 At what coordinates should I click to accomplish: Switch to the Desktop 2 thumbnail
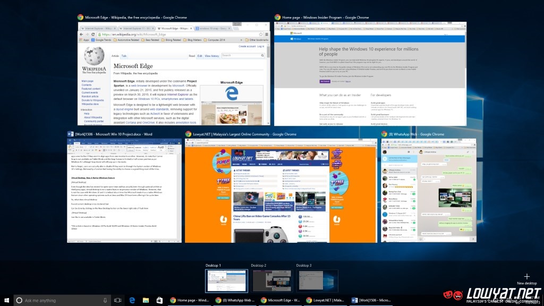click(x=271, y=280)
